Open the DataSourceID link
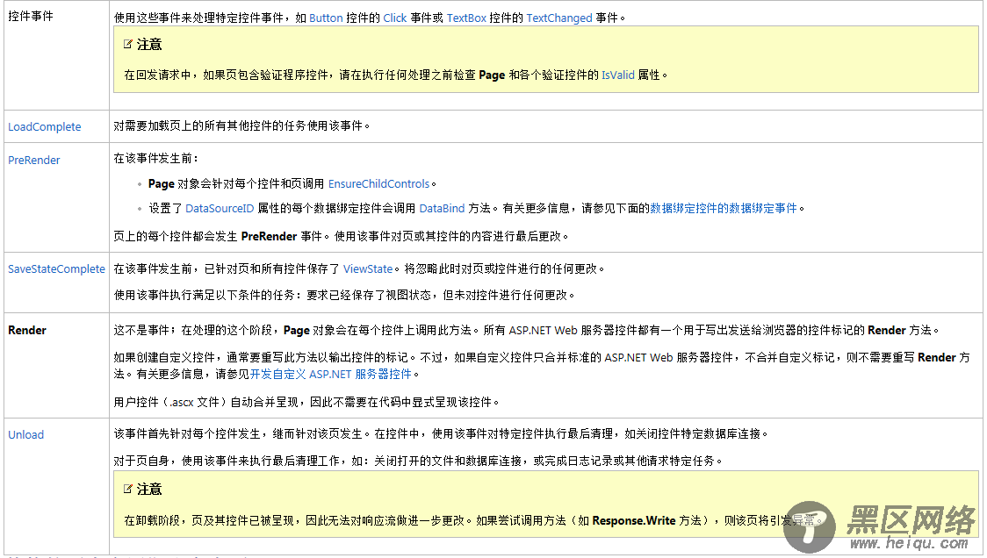987x558 pixels. click(x=220, y=208)
